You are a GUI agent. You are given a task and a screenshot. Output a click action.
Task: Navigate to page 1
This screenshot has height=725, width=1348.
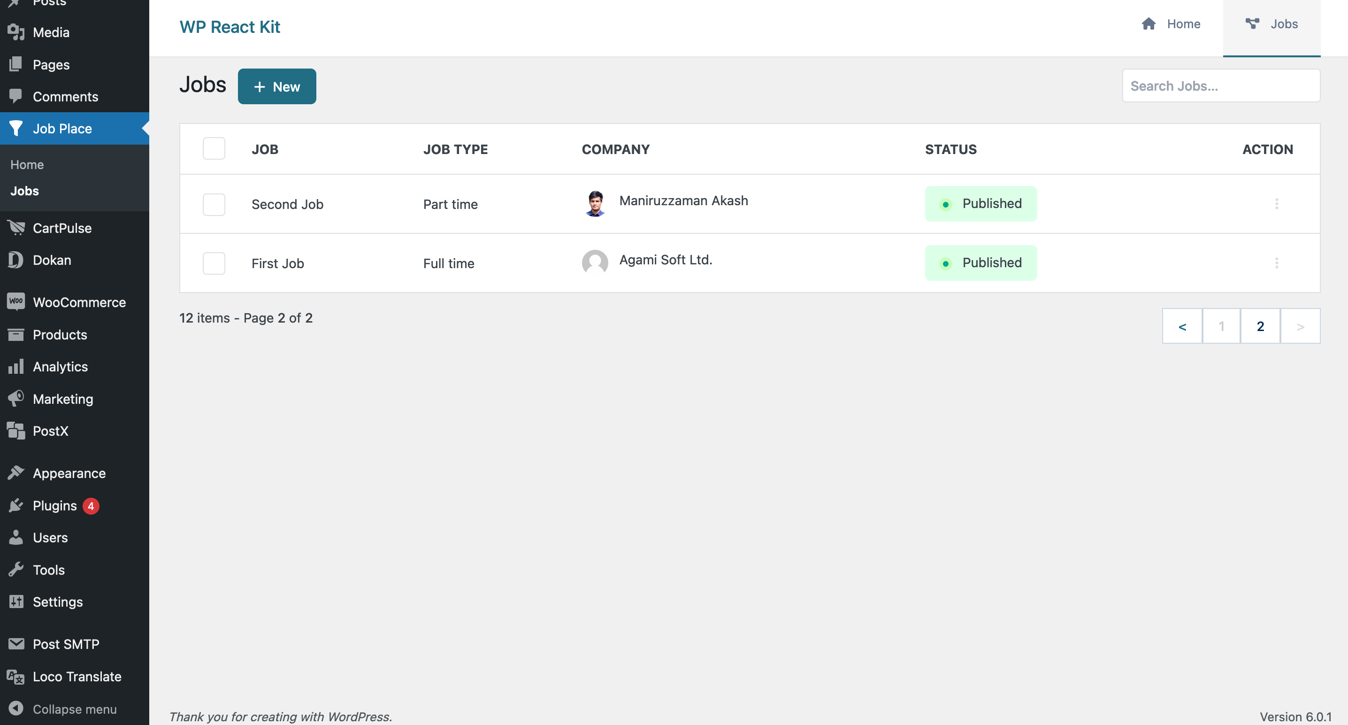1221,325
